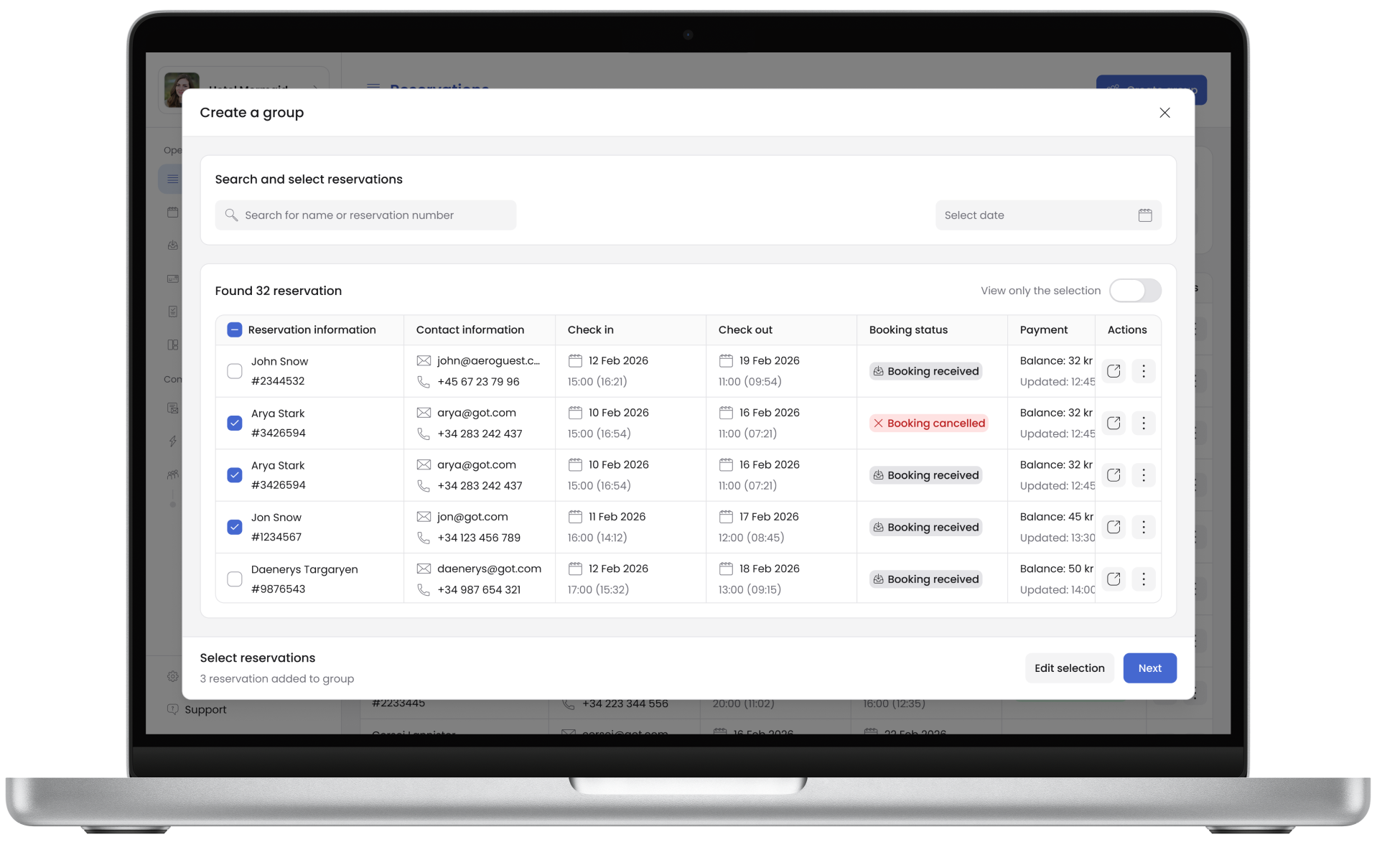Click the Booking status column header

(908, 330)
